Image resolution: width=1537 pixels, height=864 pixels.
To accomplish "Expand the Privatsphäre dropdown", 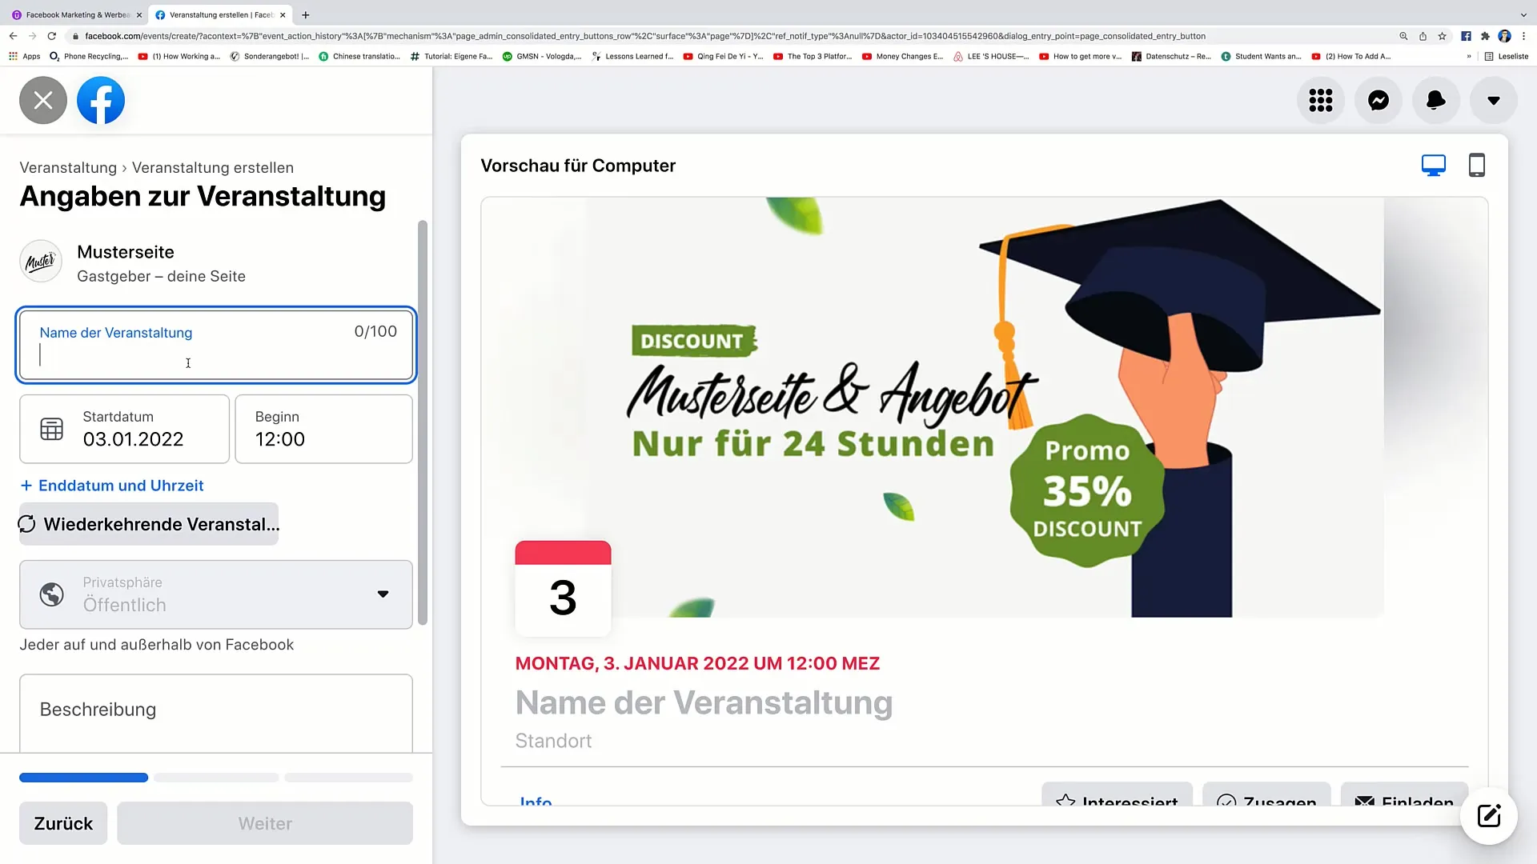I will pos(216,594).
